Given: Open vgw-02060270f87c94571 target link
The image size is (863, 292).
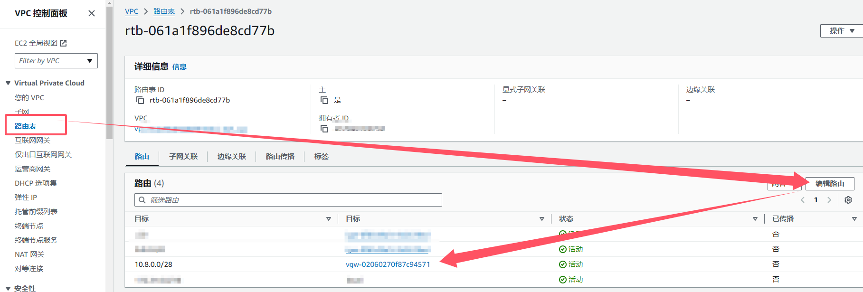Looking at the screenshot, I should (388, 264).
